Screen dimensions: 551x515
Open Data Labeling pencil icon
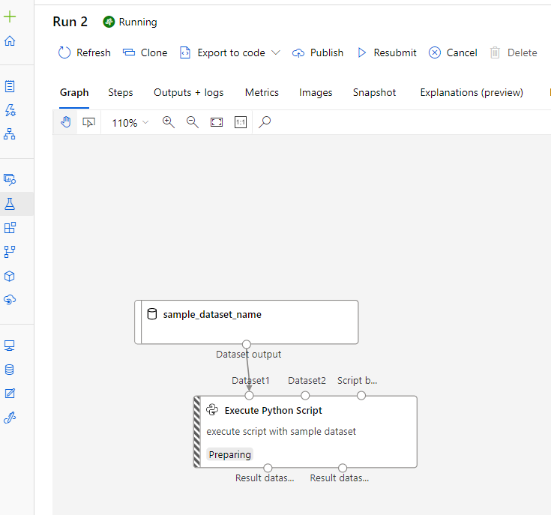tap(10, 394)
